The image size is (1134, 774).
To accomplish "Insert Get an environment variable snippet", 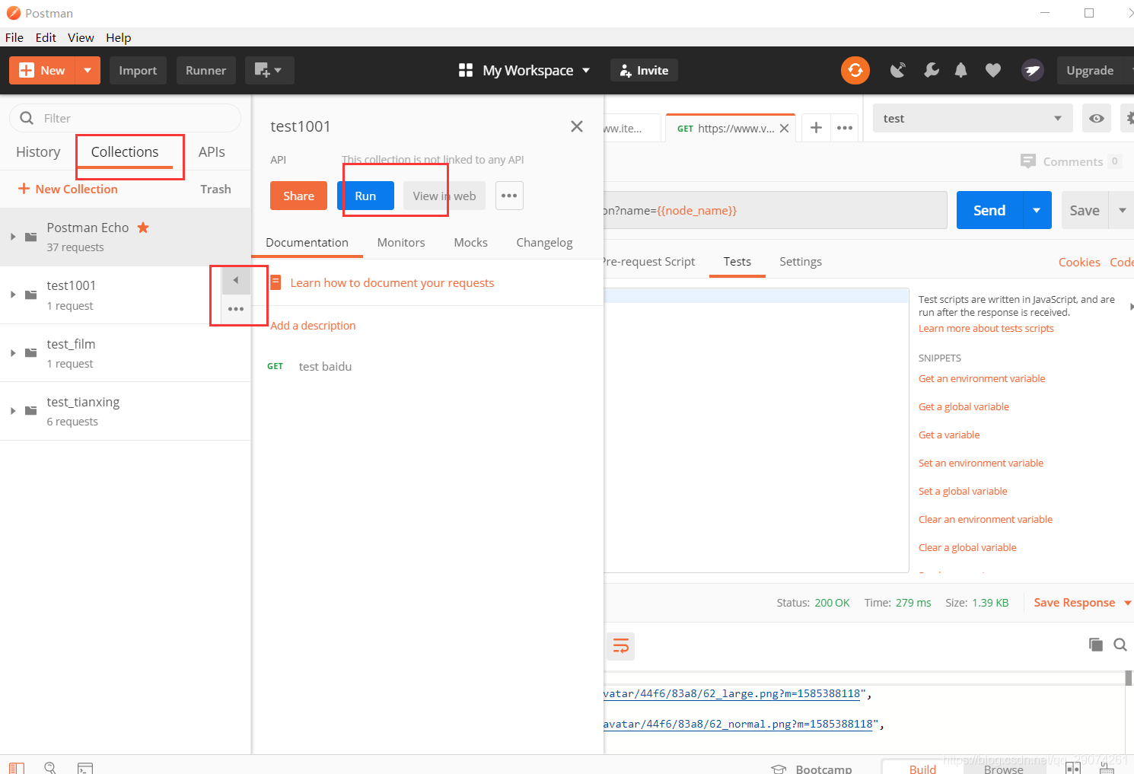I will pyautogui.click(x=982, y=378).
